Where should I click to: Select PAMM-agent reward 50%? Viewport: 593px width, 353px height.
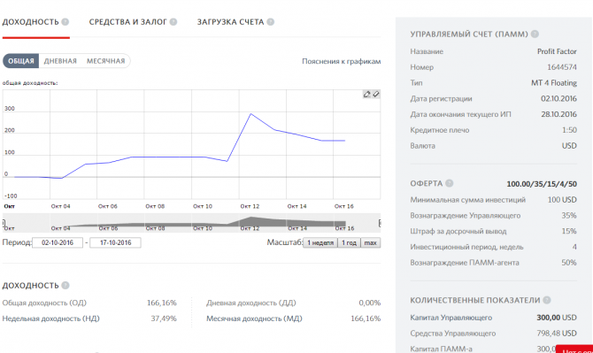coord(569,262)
